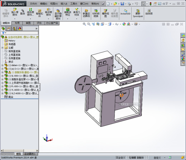
Task: Open the PropertyManager tab icon
Action: click(9, 29)
